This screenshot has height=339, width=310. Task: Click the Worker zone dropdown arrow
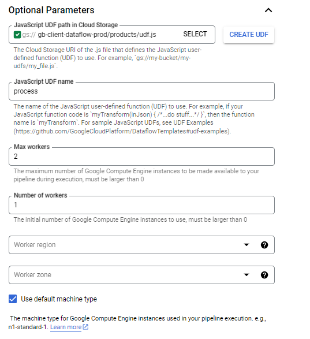tap(246, 275)
